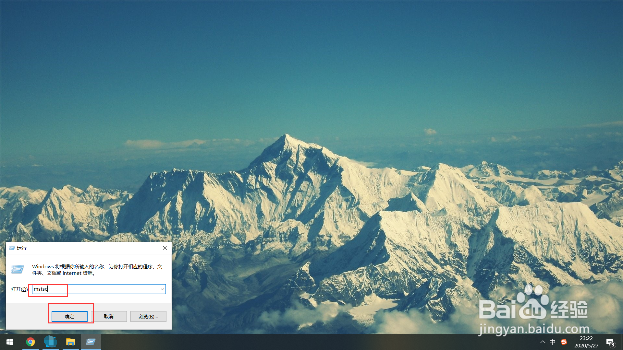Close the 运行 dialog with X
Viewport: 623px width, 350px height.
[165, 248]
